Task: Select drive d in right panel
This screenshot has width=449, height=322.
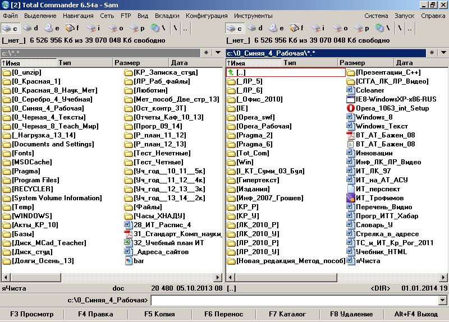Action: 255,29
